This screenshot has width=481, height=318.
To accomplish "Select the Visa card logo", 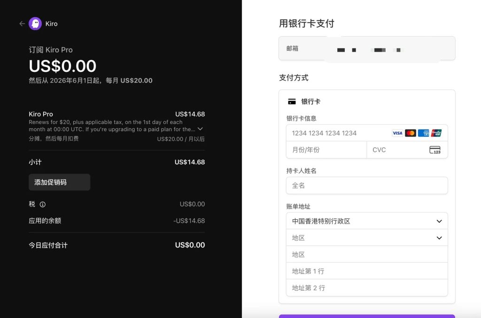I will [x=397, y=133].
